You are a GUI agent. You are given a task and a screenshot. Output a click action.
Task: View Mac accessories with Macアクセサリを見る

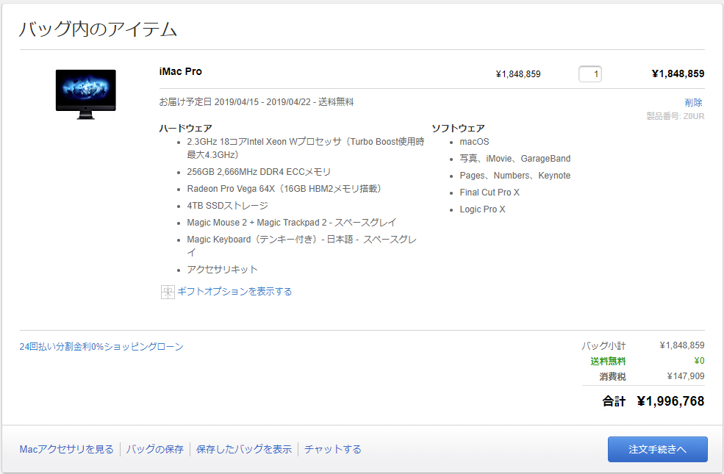click(66, 449)
